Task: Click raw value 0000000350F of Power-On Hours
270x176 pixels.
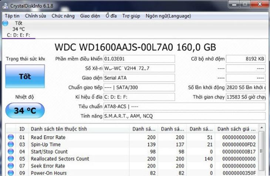Action: 239,173
